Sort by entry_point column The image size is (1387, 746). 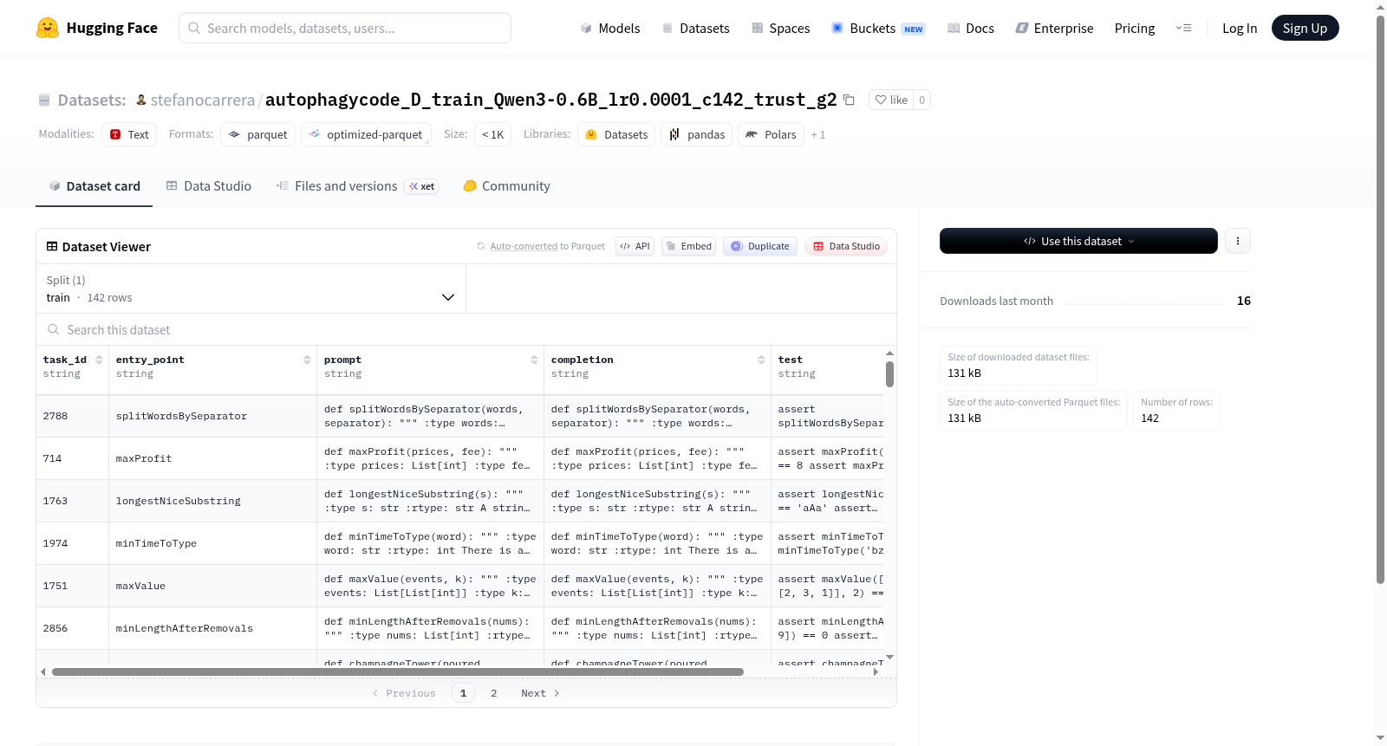coord(307,360)
